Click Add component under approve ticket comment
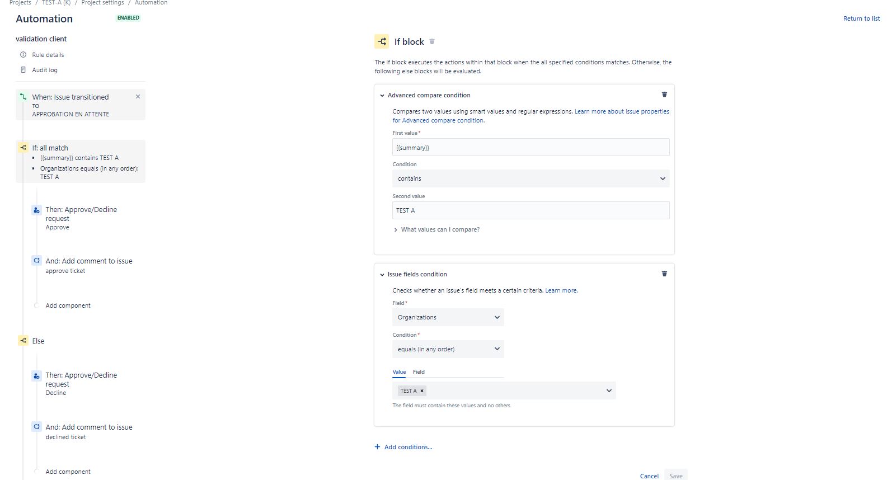 pos(68,305)
